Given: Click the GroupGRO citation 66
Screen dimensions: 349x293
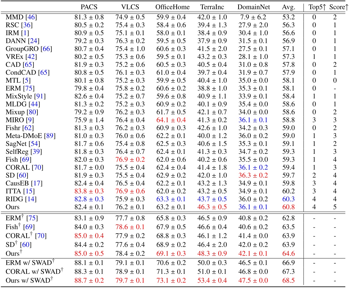Looking at the screenshot, I should [46, 49].
